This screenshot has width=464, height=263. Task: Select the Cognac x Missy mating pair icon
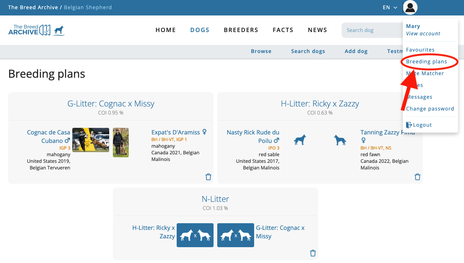point(235,235)
